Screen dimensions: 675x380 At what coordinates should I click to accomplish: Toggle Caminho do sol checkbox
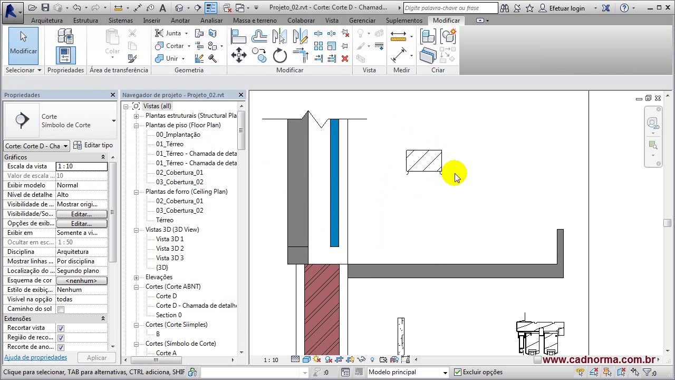61,309
